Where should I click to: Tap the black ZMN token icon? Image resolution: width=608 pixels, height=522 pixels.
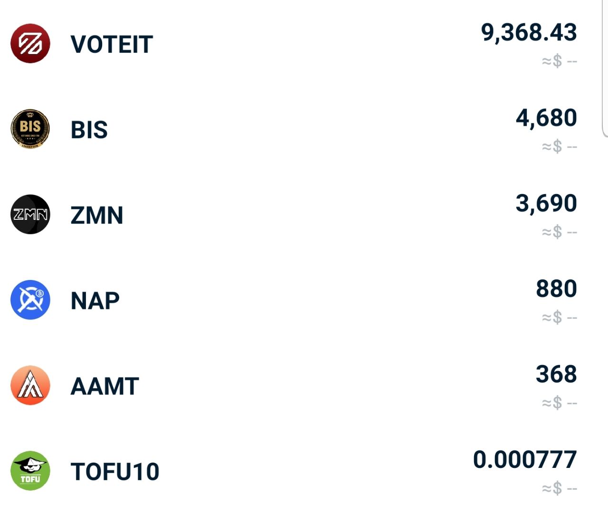(30, 214)
